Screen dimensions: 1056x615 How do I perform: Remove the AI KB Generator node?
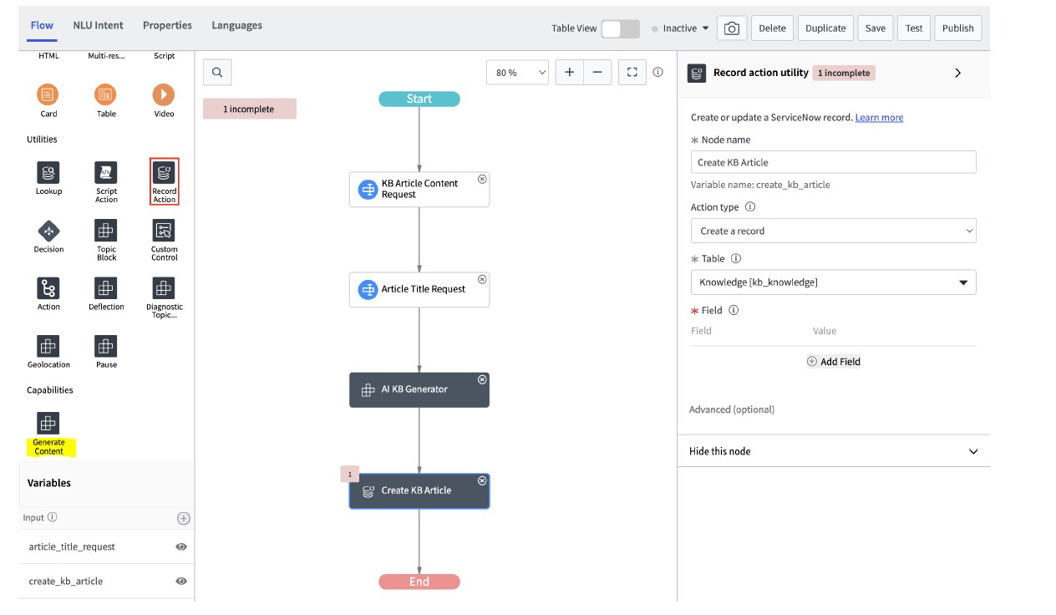click(482, 379)
